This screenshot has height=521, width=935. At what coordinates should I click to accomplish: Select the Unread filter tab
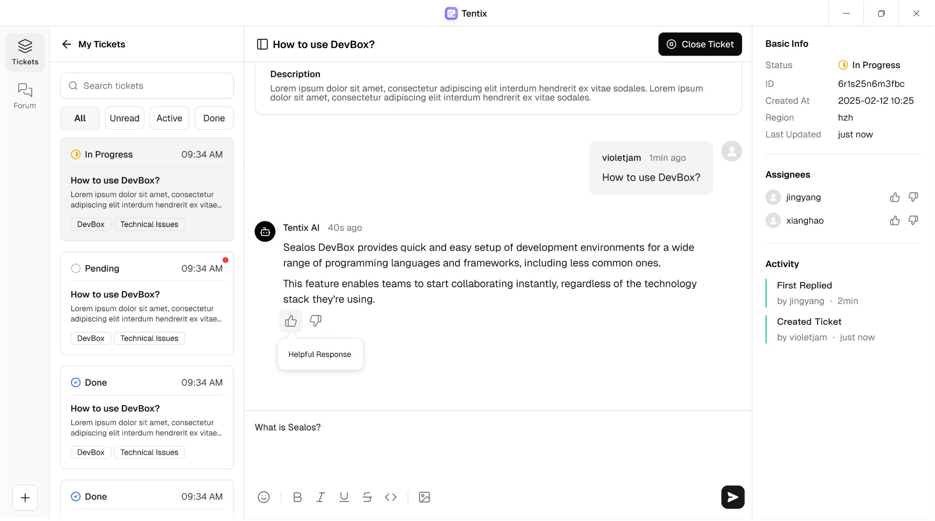pyautogui.click(x=125, y=118)
